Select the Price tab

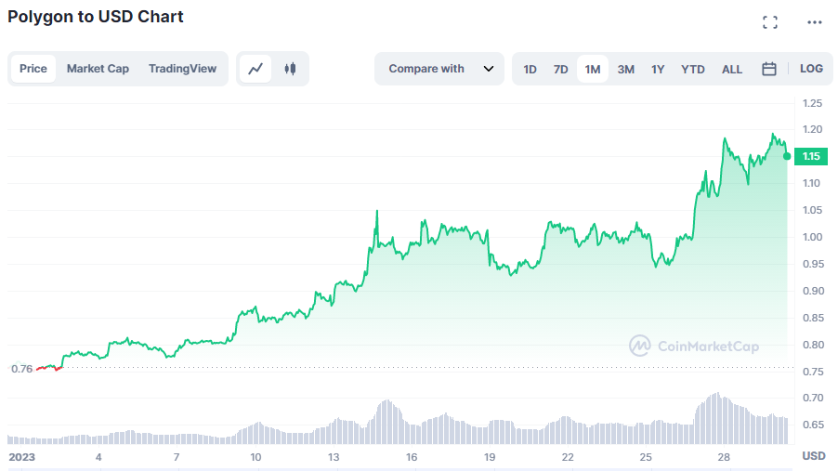33,69
